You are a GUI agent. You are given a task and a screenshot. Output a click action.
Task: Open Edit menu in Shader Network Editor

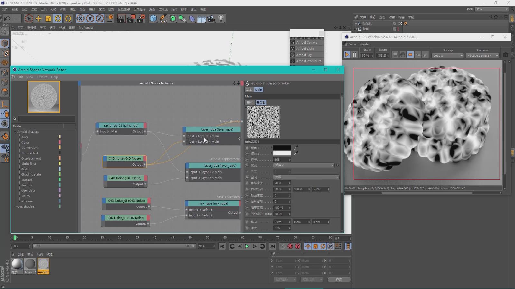(x=20, y=77)
